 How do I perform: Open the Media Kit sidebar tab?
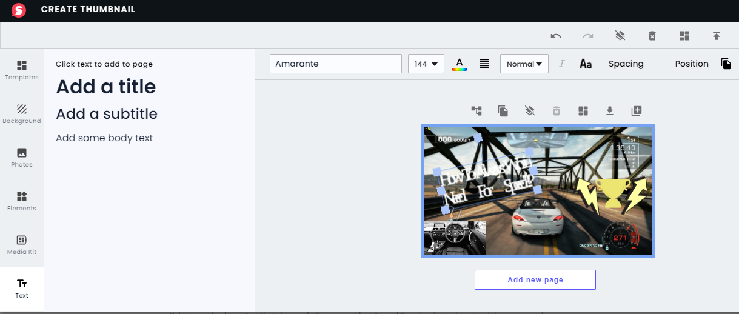pyautogui.click(x=22, y=245)
